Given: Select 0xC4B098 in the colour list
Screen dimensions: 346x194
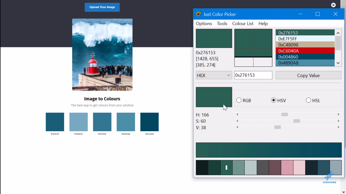Looking at the screenshot, I should (305, 45).
